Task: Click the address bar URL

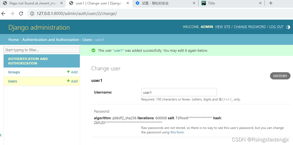Action: (77, 14)
